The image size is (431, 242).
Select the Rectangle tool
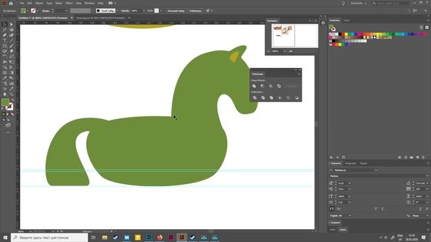point(5,46)
